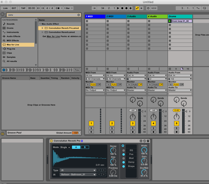Toggle the show-browser triangle icon
Viewport: 209px width, 184px height.
(x=2, y=14)
